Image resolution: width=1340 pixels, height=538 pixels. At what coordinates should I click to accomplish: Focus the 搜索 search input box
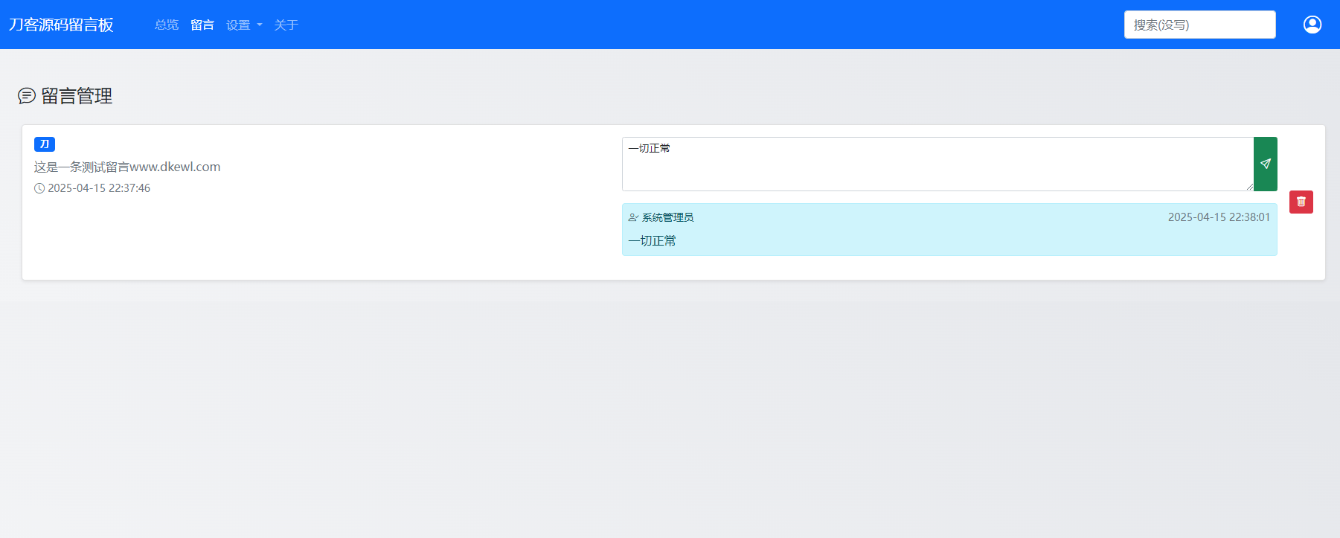click(x=1199, y=25)
